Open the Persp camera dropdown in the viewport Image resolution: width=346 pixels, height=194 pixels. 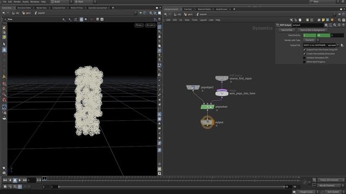tap(139, 25)
